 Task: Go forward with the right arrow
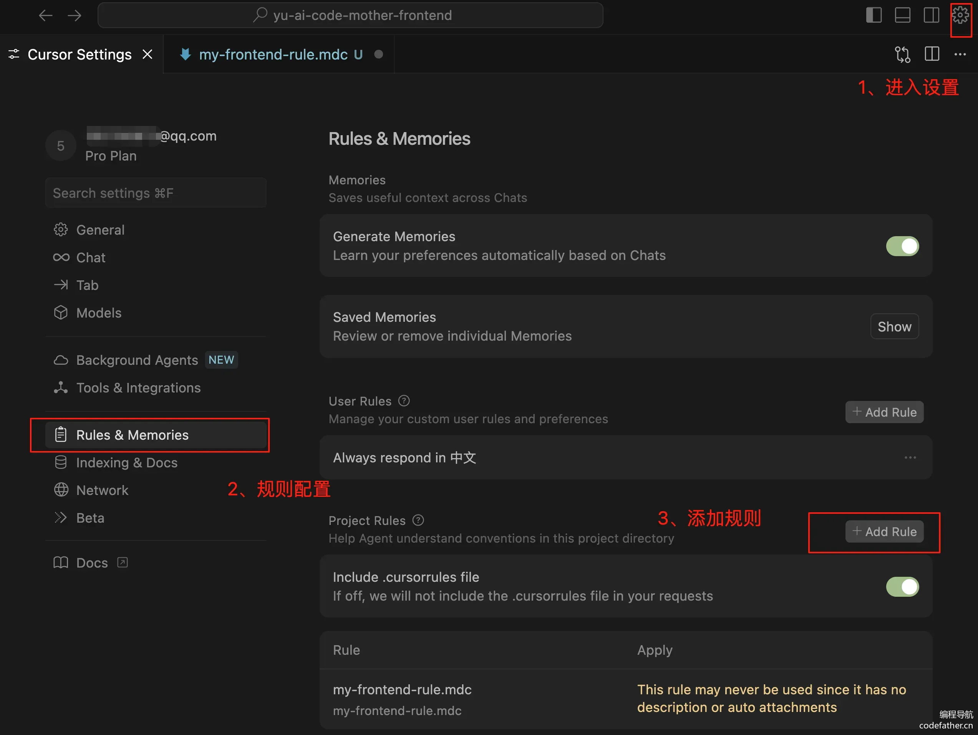coord(74,15)
